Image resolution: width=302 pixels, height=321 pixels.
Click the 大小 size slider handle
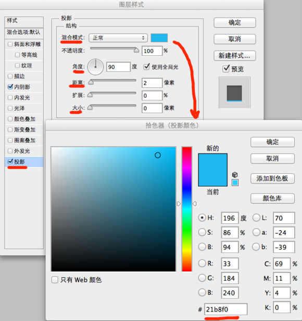[90, 108]
